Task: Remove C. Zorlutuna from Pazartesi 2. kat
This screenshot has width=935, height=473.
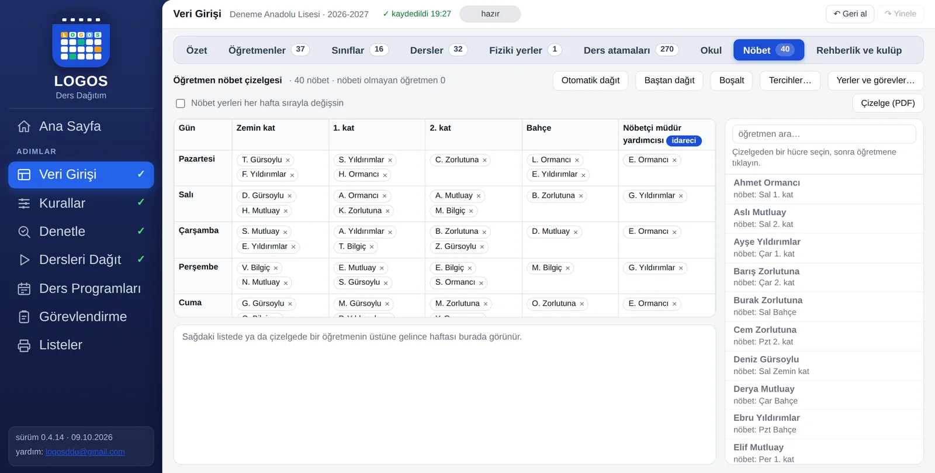Action: [484, 160]
